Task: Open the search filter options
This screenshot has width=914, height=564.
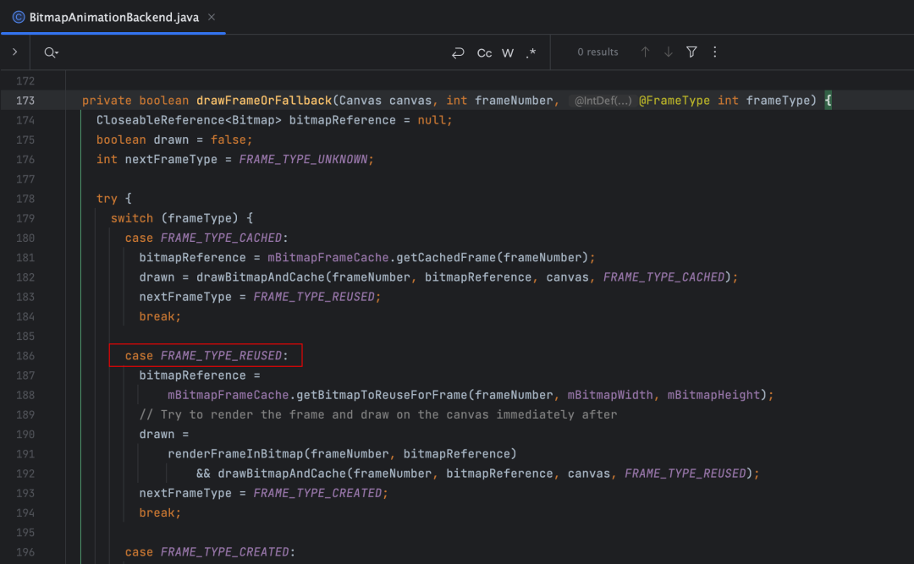Action: 692,52
